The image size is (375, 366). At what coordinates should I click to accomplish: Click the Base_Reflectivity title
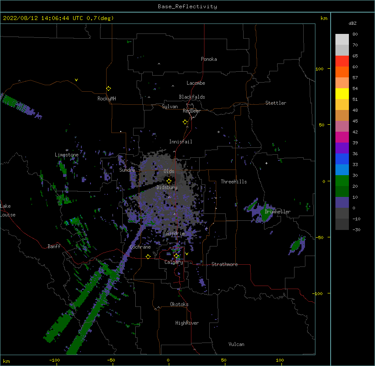point(187,7)
